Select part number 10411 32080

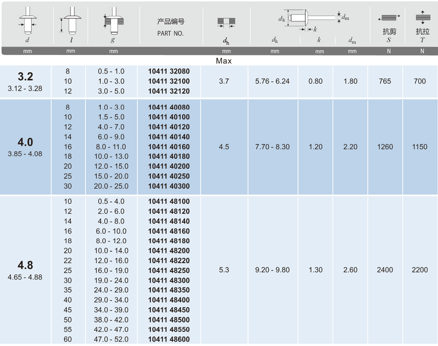[169, 71]
